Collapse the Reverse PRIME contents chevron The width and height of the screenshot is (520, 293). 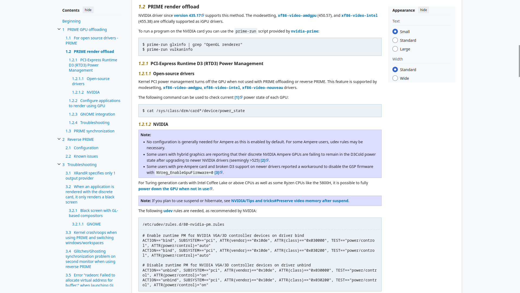tap(59, 139)
